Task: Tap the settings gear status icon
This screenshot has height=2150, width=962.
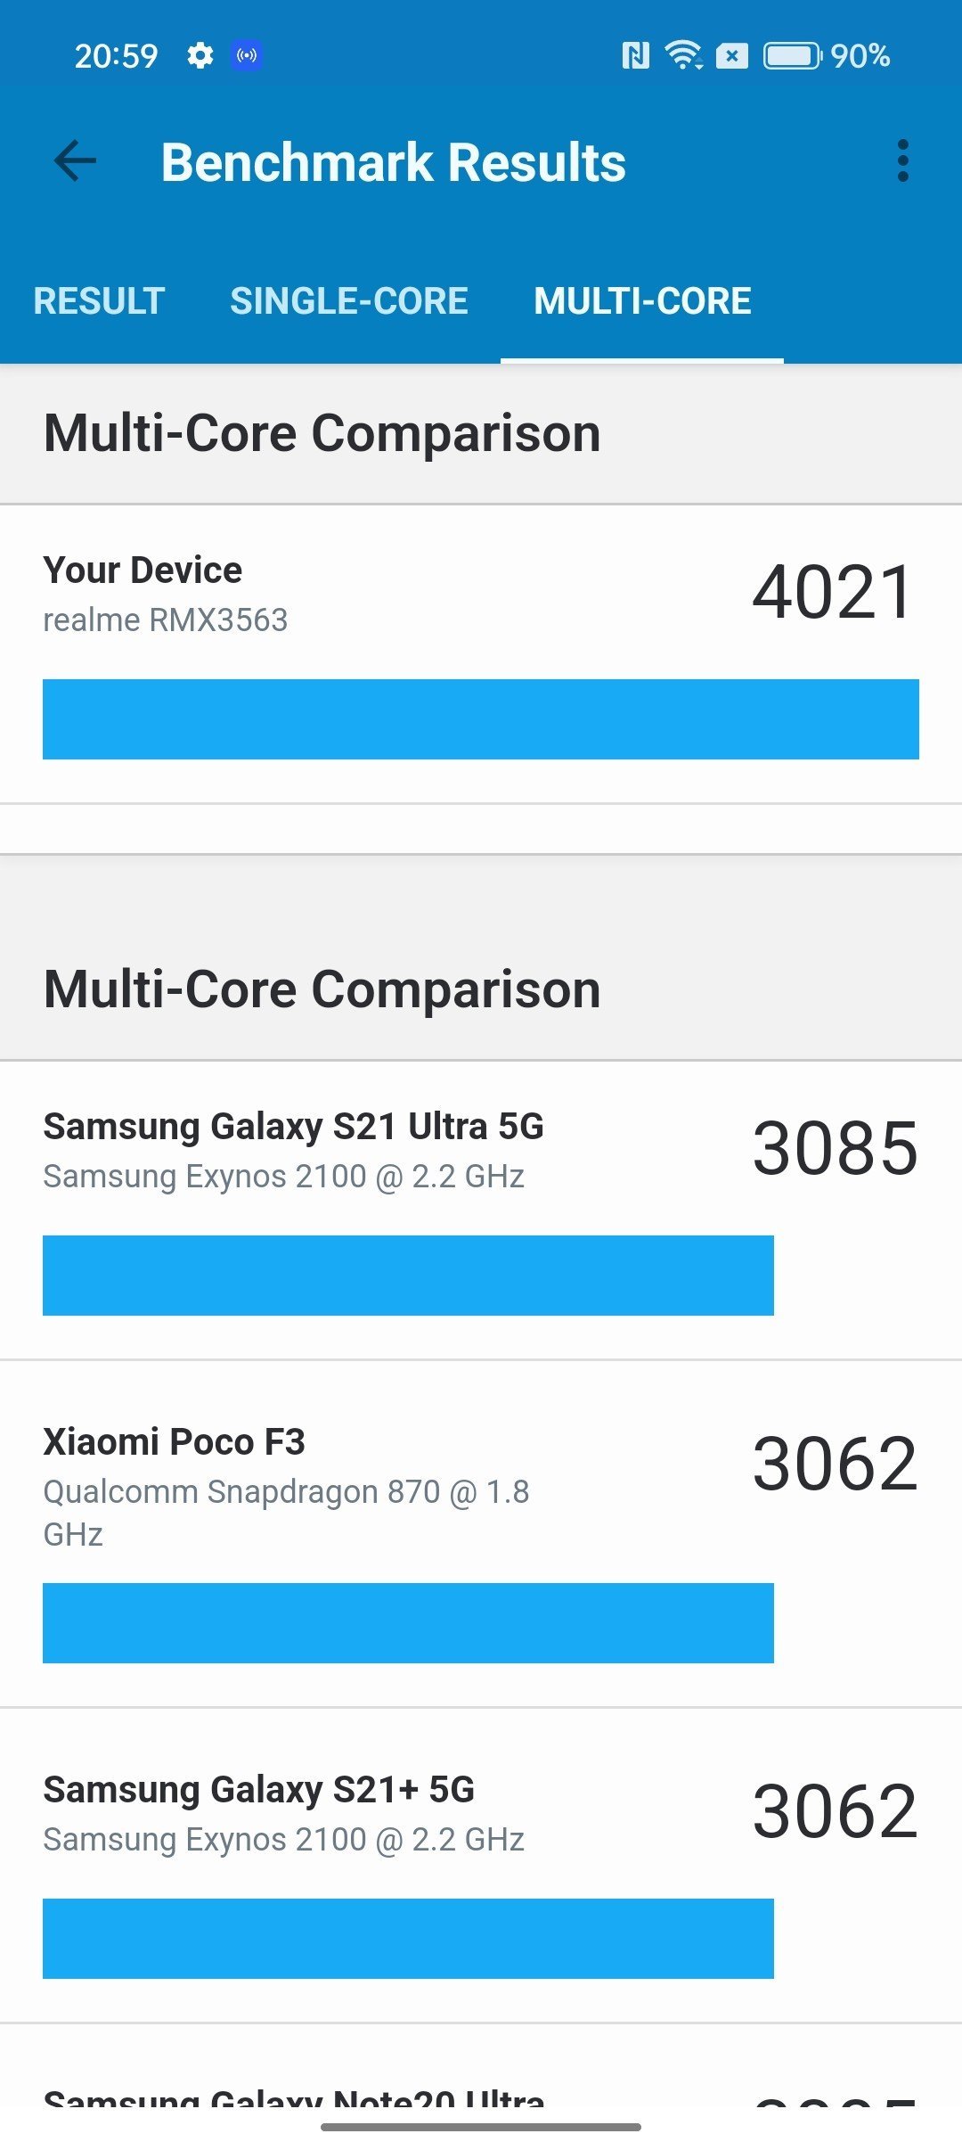Action: click(200, 55)
